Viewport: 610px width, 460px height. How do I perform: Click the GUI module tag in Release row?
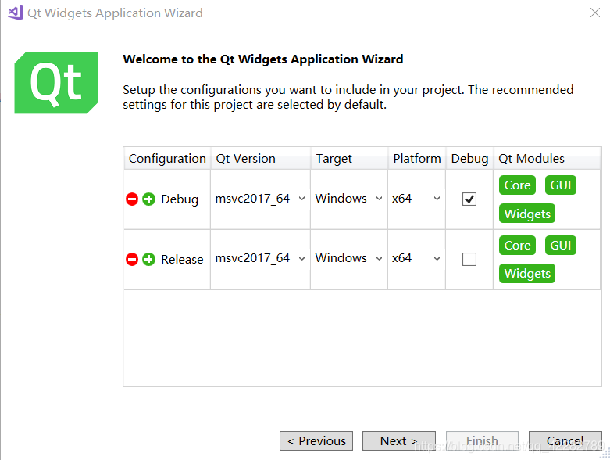(x=560, y=245)
